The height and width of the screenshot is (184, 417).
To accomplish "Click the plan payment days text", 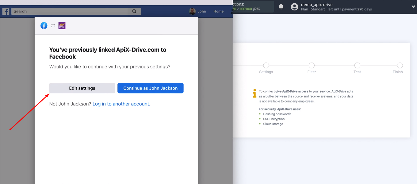I will coord(336,9).
